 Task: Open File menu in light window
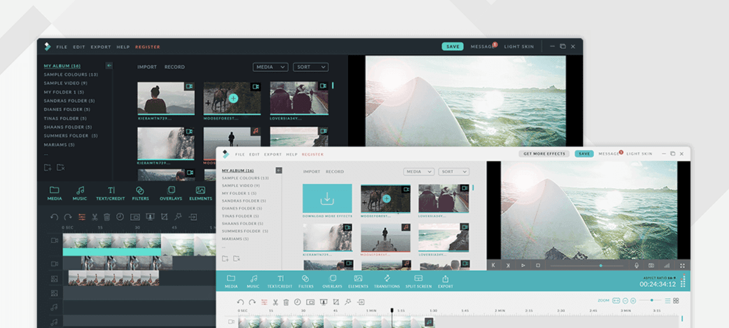click(x=240, y=154)
